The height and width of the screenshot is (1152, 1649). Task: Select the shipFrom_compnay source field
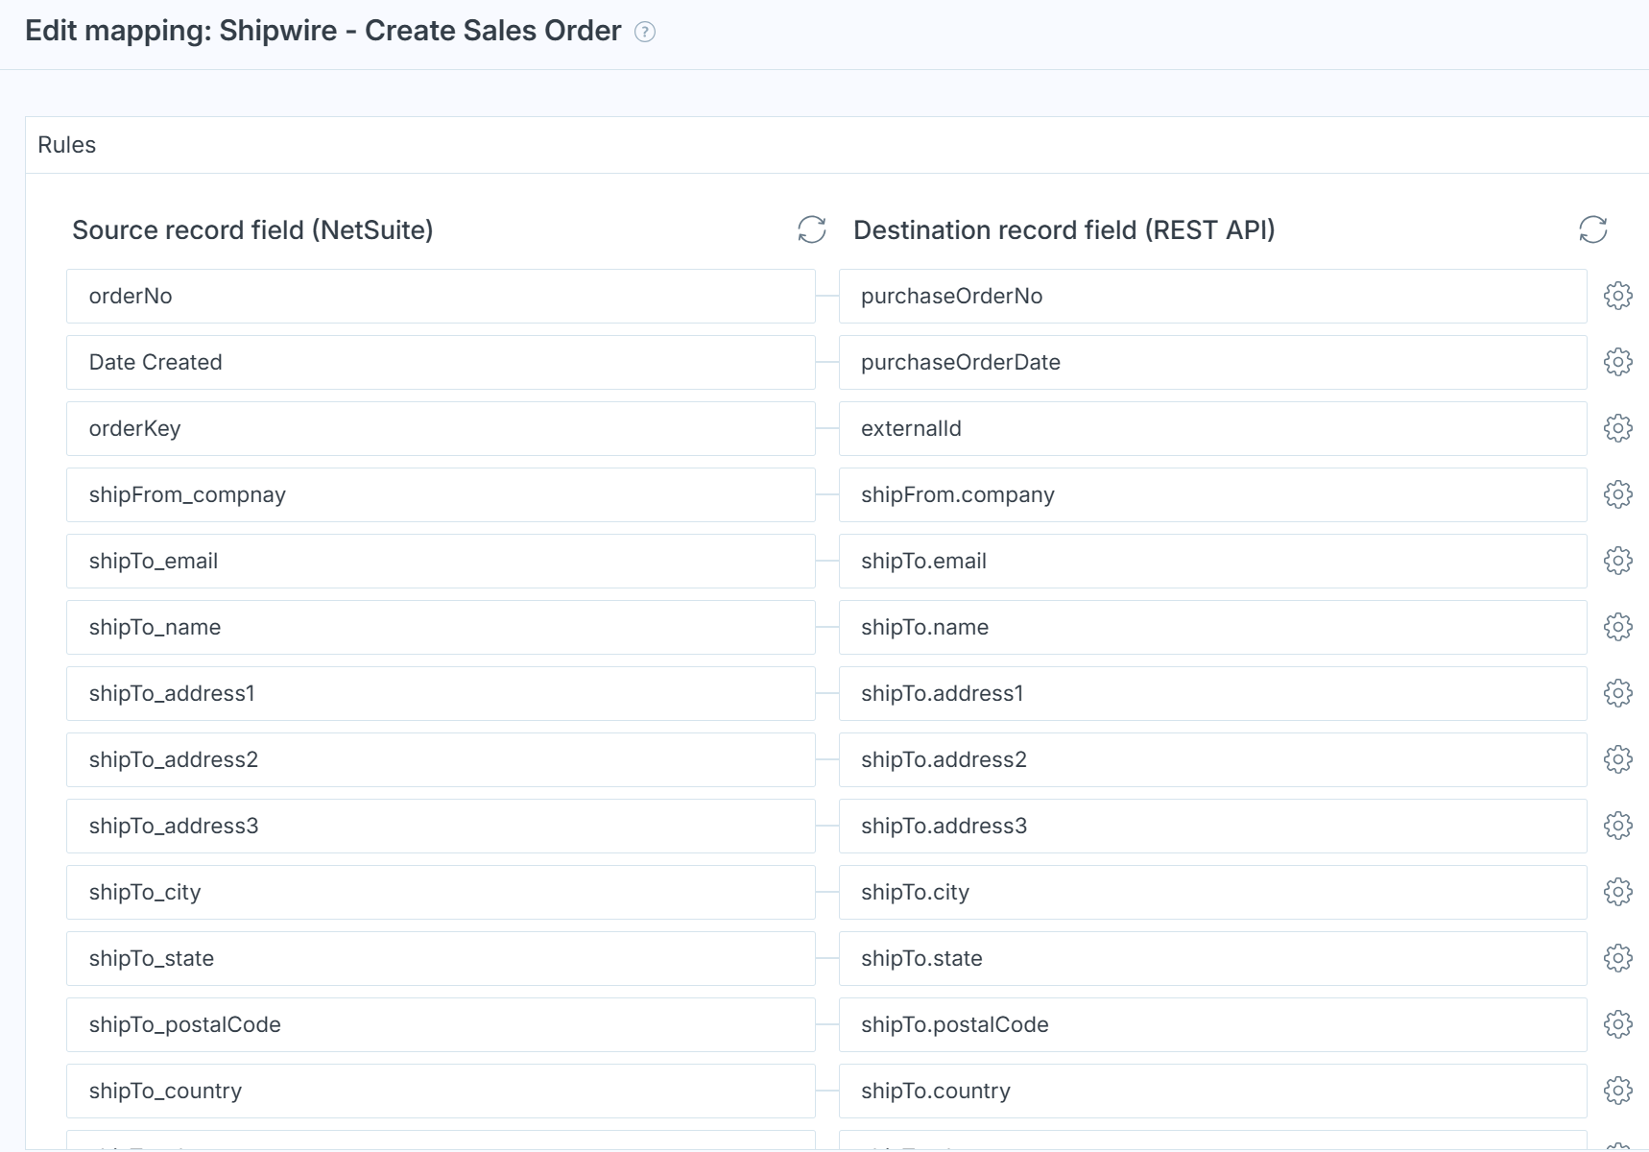pos(440,494)
